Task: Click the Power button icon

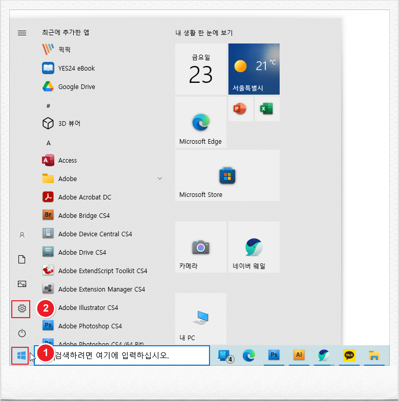Action: 22,333
